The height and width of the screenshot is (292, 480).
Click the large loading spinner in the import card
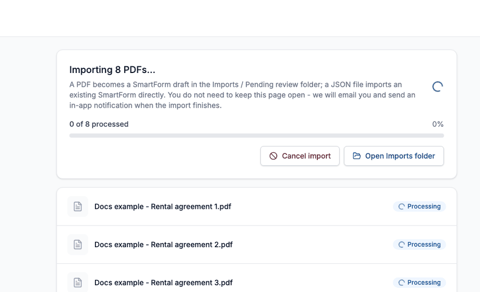pos(437,86)
